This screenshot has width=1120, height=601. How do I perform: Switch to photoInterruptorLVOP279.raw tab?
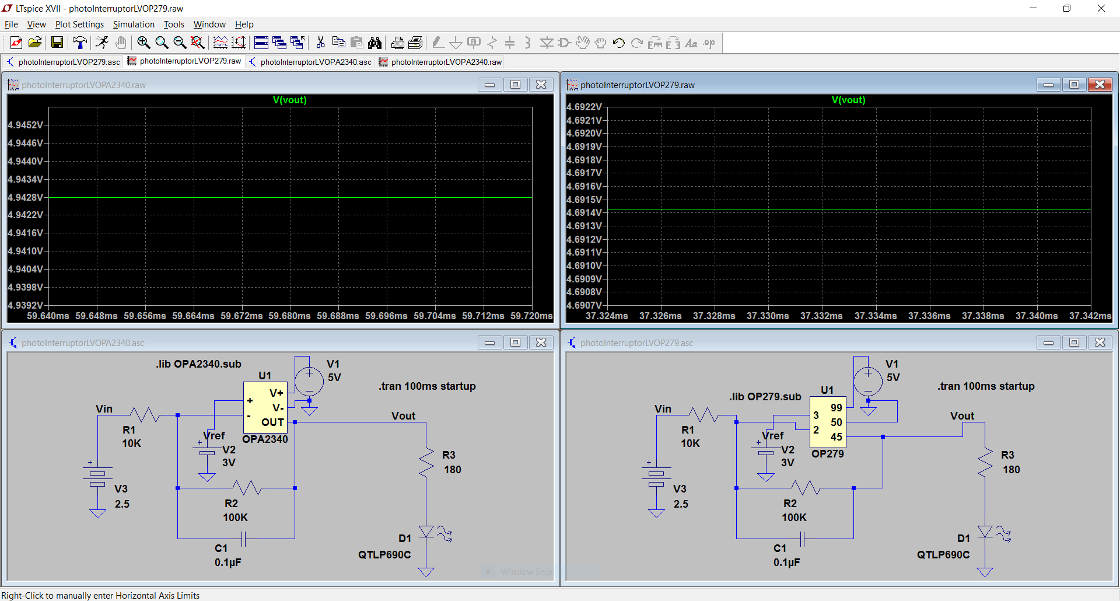click(x=185, y=61)
